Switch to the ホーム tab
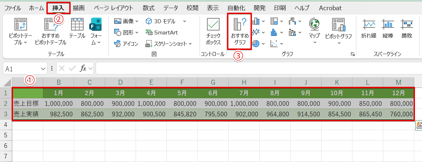 [x=37, y=8]
